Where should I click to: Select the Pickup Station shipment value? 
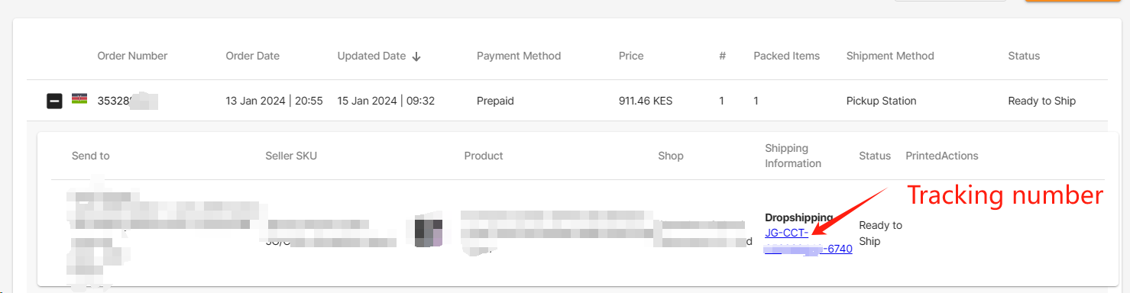tap(882, 101)
